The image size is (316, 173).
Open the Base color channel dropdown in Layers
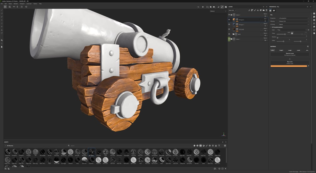[232, 10]
